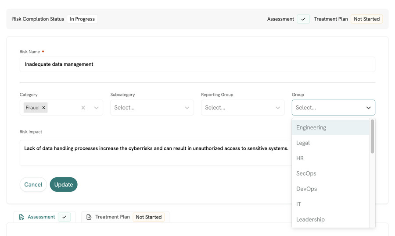Remove the Fraud tag from Category
This screenshot has width=395, height=236.
[x=43, y=108]
